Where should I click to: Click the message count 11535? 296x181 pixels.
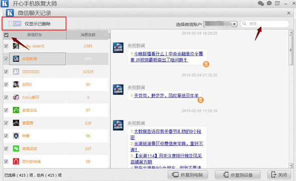click(x=88, y=71)
